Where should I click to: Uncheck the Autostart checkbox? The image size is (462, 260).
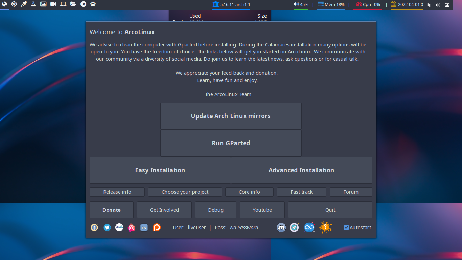[346, 227]
